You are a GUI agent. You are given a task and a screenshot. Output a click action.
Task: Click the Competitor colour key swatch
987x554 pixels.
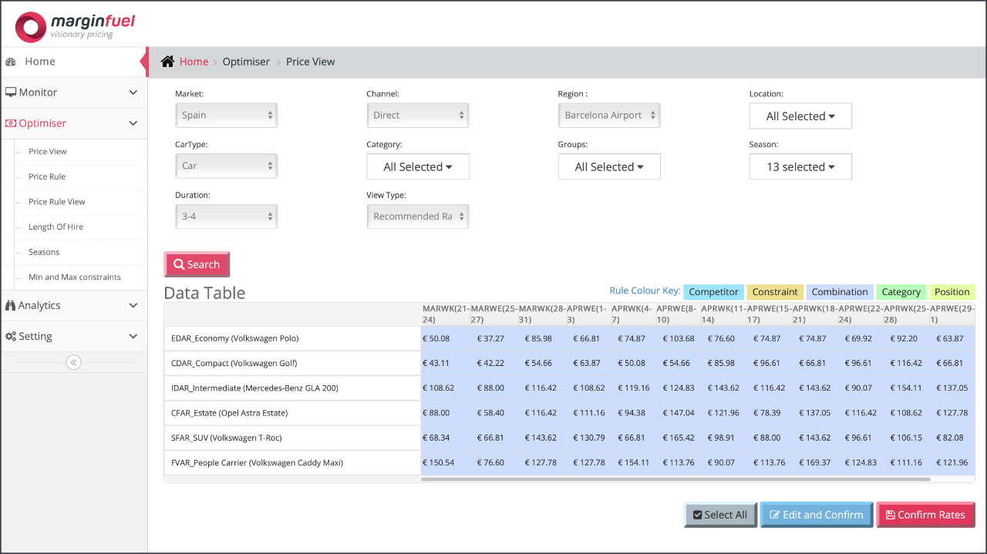(x=713, y=291)
